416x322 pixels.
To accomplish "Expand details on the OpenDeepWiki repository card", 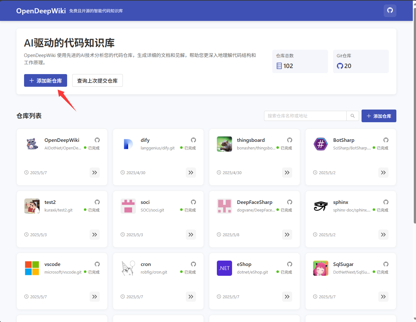I will tap(94, 173).
